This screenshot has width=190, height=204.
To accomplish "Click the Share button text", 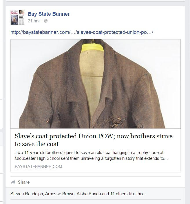I will (x=24, y=182).
